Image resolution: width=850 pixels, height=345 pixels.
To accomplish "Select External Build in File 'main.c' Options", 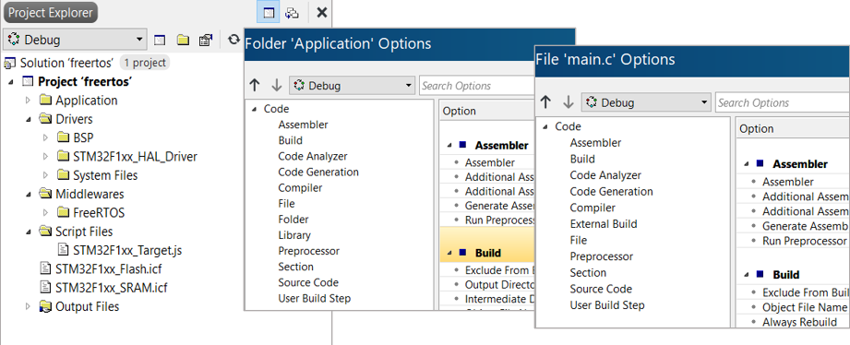I will point(604,223).
